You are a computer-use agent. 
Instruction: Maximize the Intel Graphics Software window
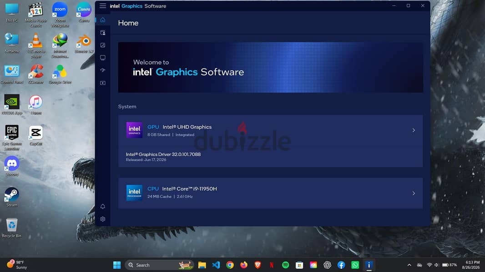(x=408, y=5)
